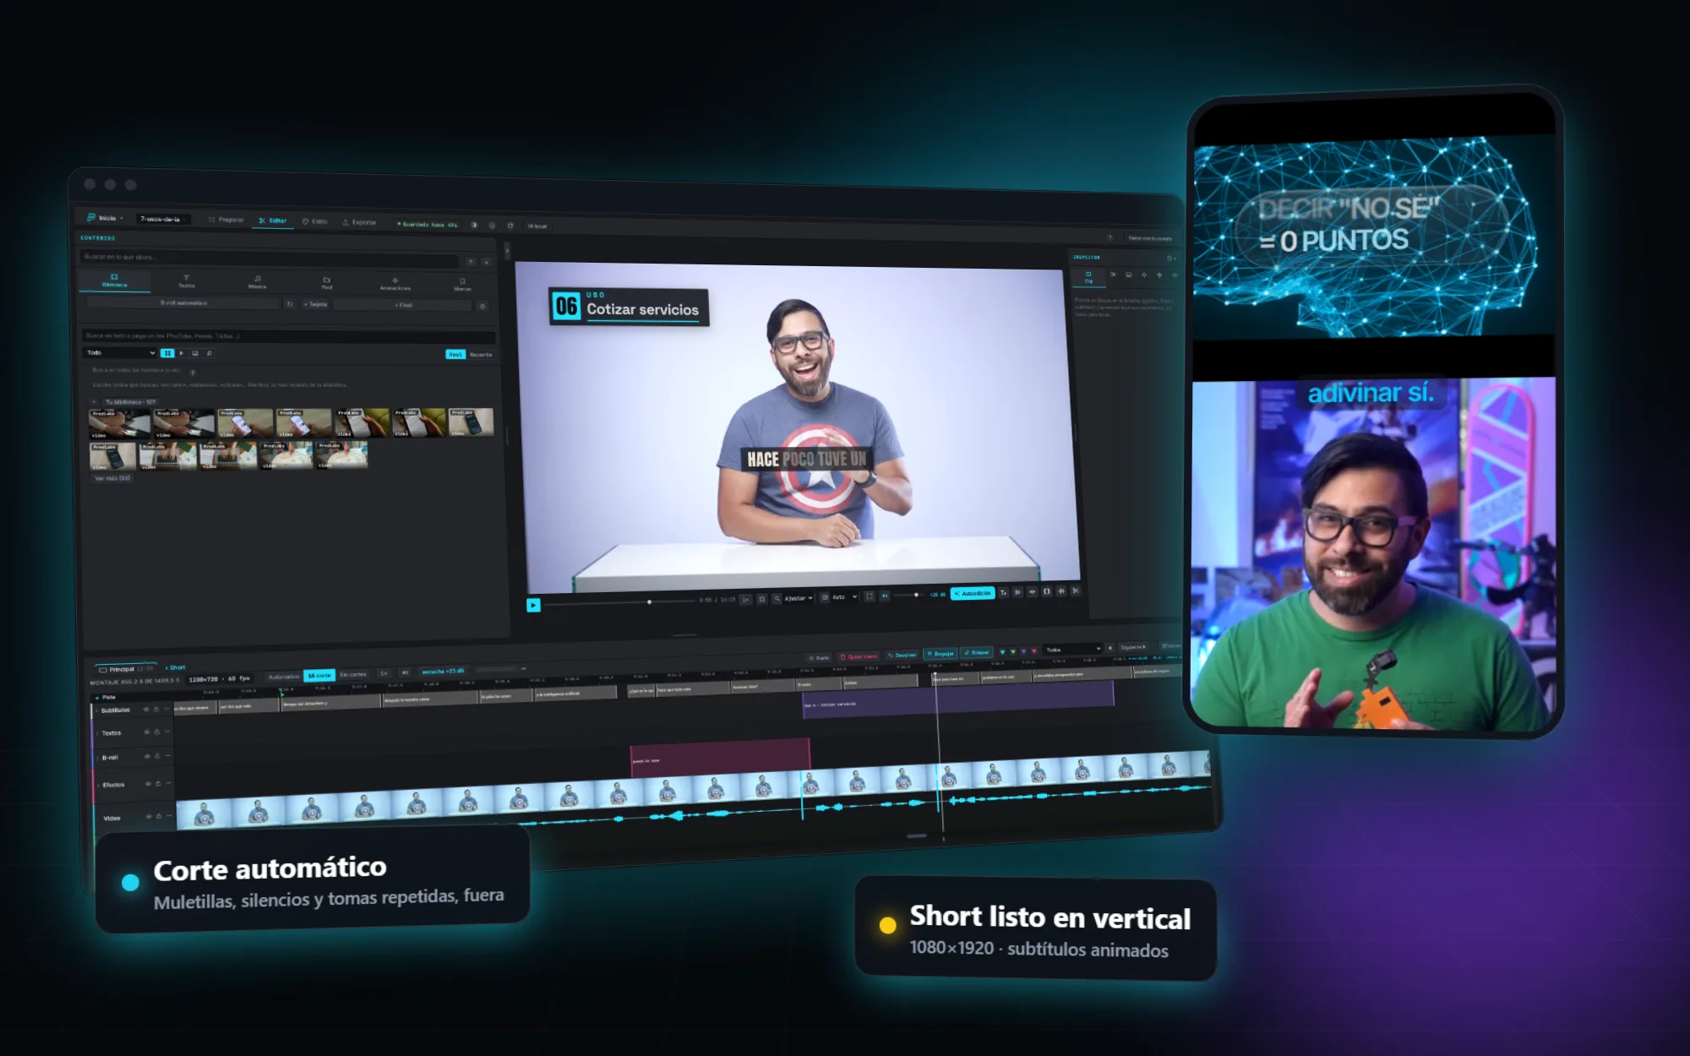Collapse the Tu biblioteca section
This screenshot has height=1056, width=1690.
tap(95, 402)
